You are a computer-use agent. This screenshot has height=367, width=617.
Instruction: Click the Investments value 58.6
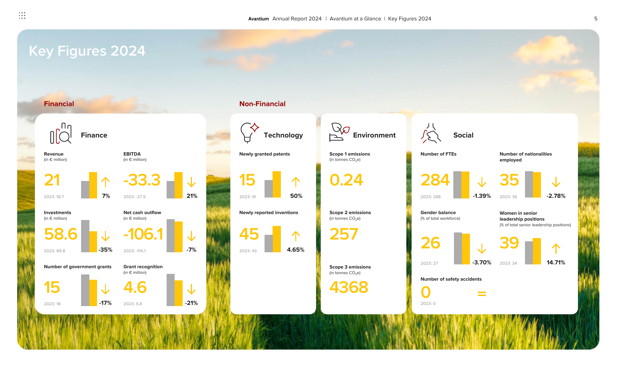[x=61, y=234]
